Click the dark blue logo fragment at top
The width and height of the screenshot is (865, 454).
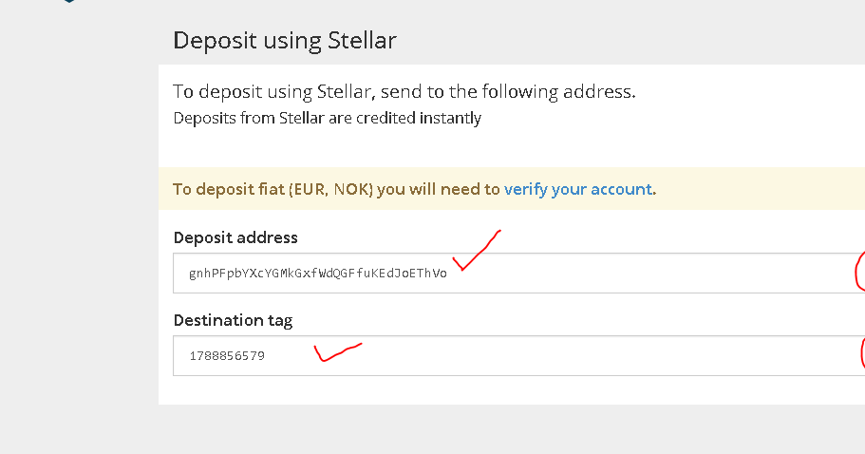[x=69, y=1]
